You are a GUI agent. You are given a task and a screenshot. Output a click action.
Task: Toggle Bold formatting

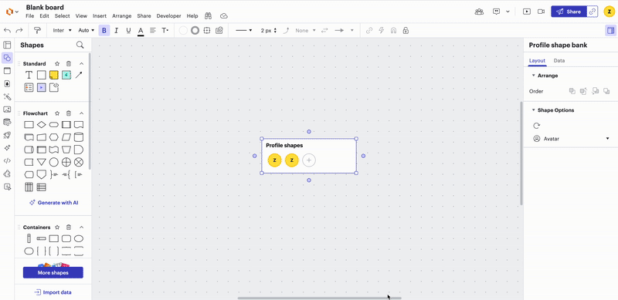104,30
